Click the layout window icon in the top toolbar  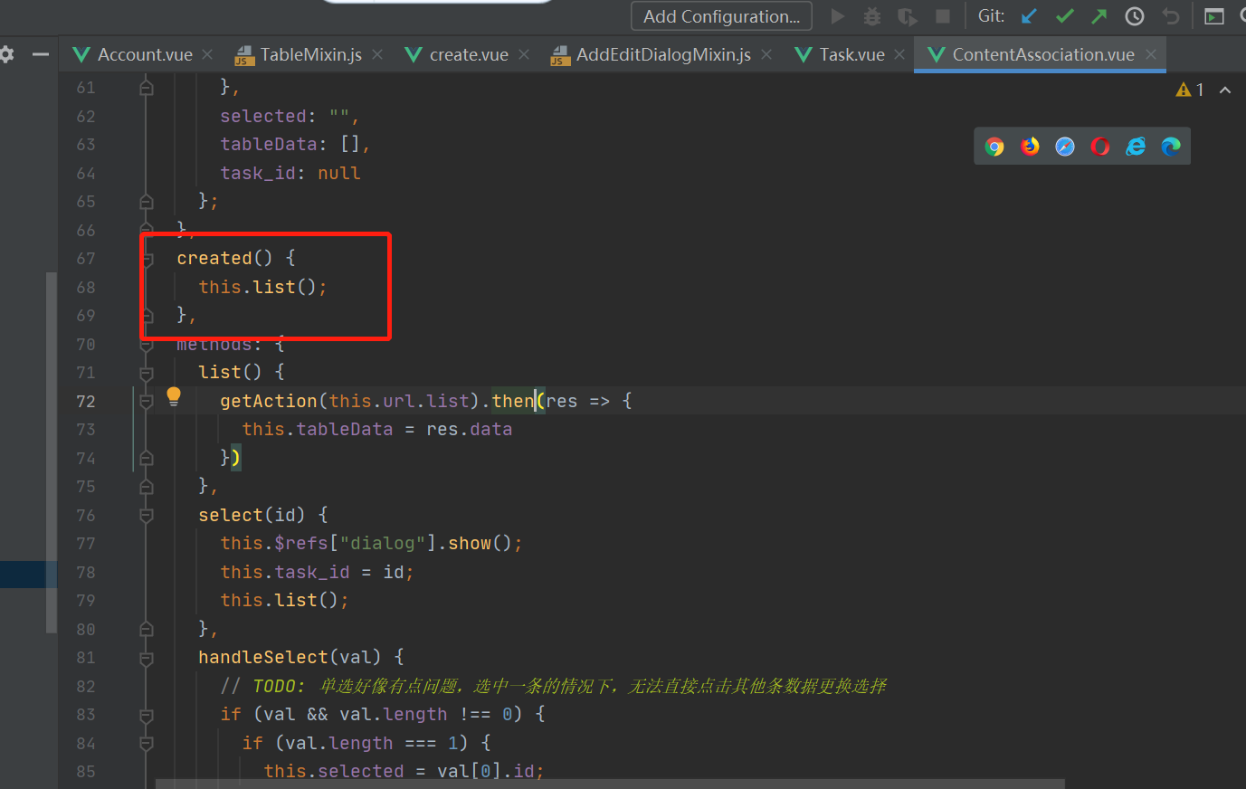(1214, 16)
